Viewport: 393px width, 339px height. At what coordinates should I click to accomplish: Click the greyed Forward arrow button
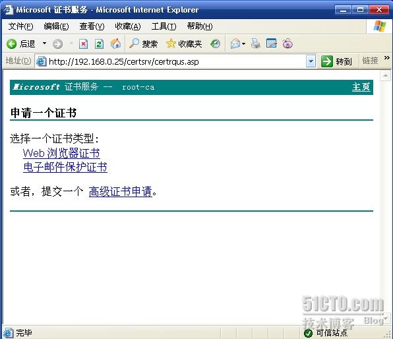pyautogui.click(x=57, y=44)
